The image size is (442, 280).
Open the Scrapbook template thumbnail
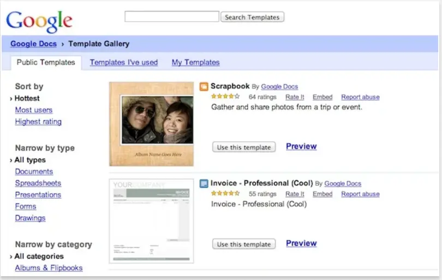151,124
